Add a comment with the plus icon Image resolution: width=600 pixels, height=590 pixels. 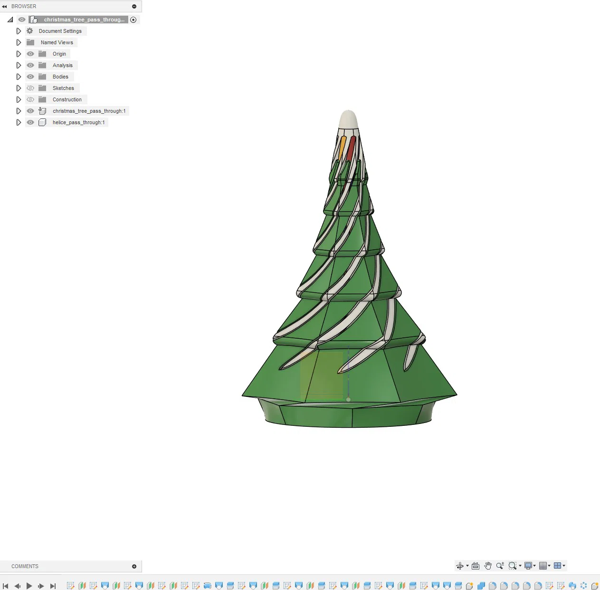134,566
